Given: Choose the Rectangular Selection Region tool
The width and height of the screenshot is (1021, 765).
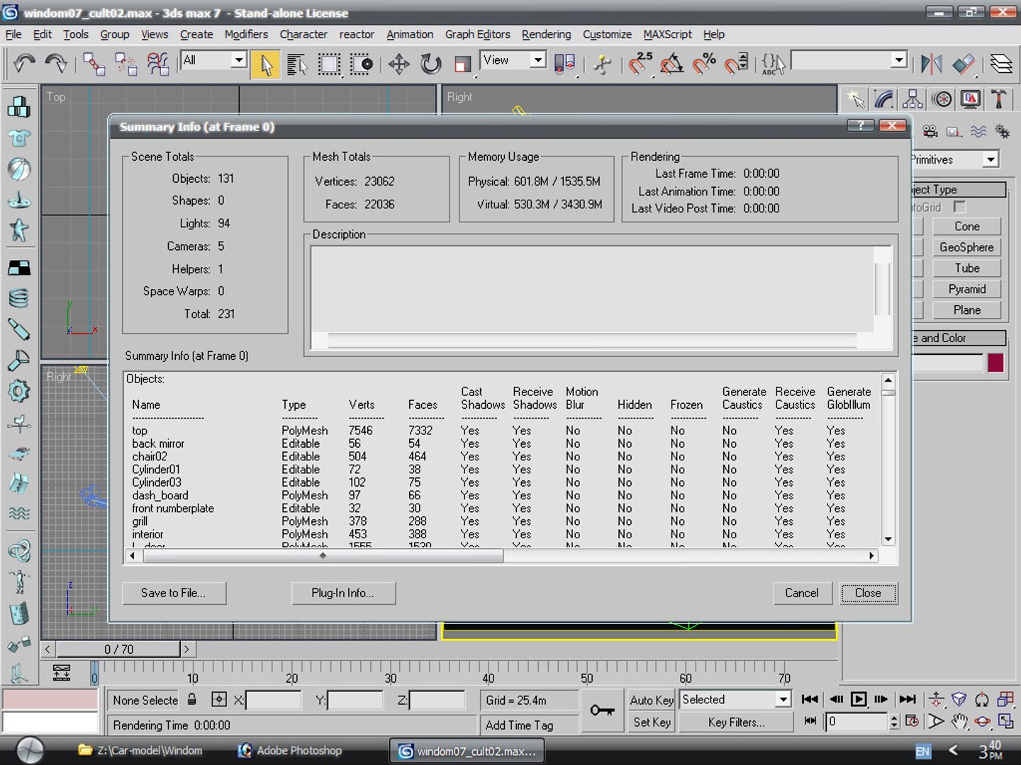Looking at the screenshot, I should (x=329, y=64).
